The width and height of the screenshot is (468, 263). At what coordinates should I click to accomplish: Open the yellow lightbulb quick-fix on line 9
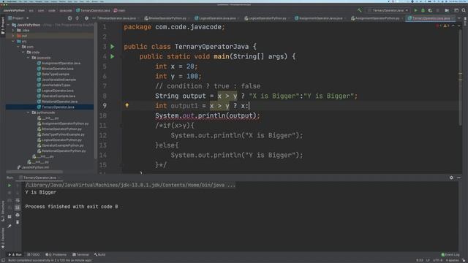tap(127, 105)
